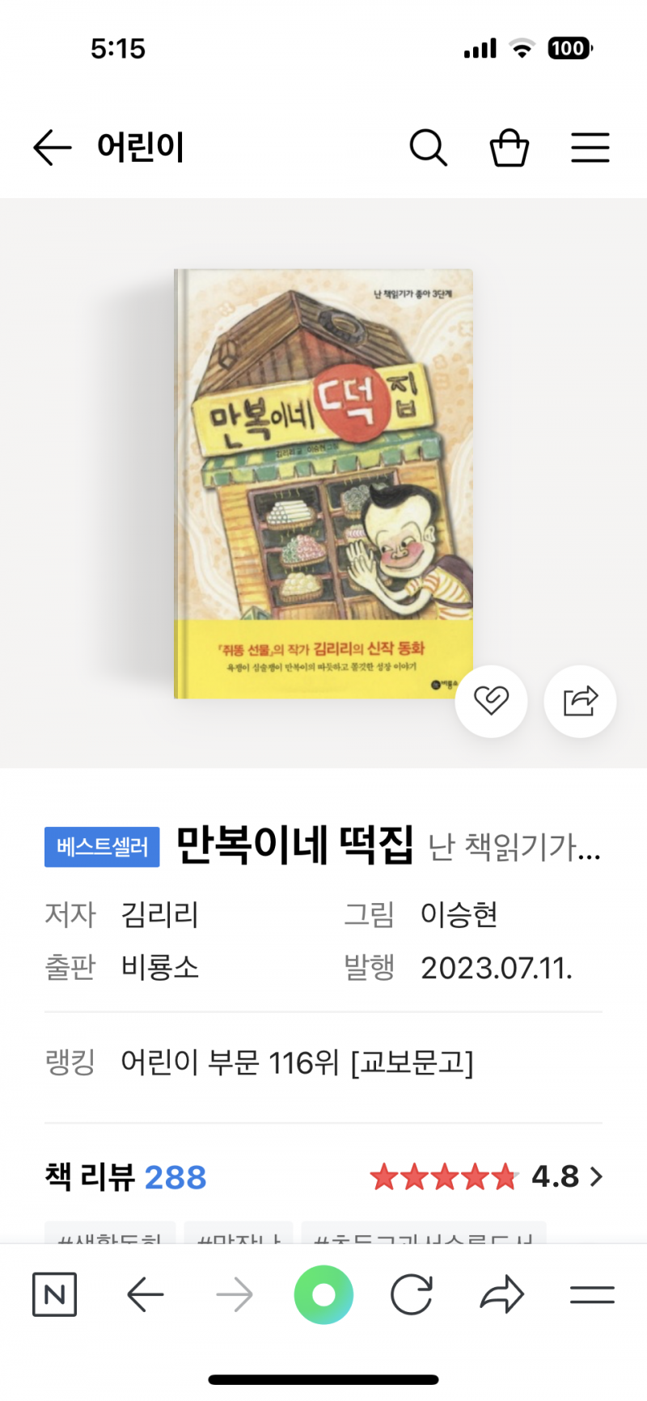Tap the 만복이네 떡집 book cover image
Image resolution: width=647 pixels, height=1401 pixels.
click(323, 483)
